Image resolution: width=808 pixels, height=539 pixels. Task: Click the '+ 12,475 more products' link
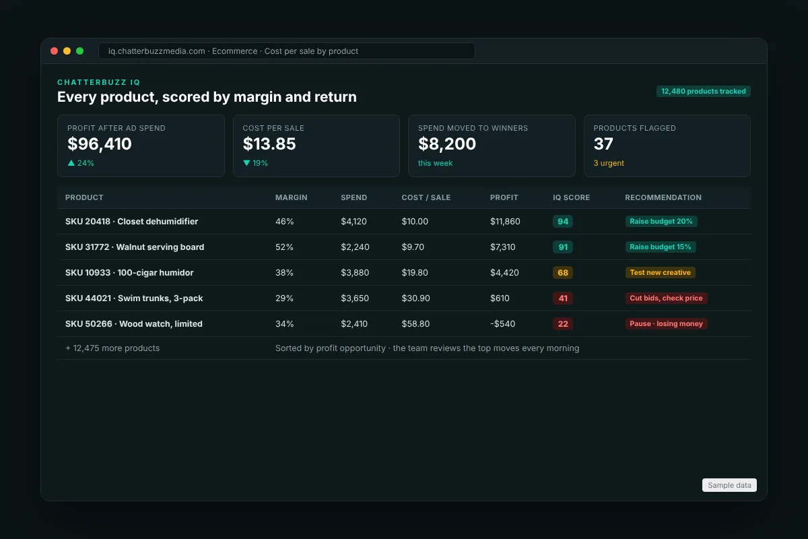(112, 348)
